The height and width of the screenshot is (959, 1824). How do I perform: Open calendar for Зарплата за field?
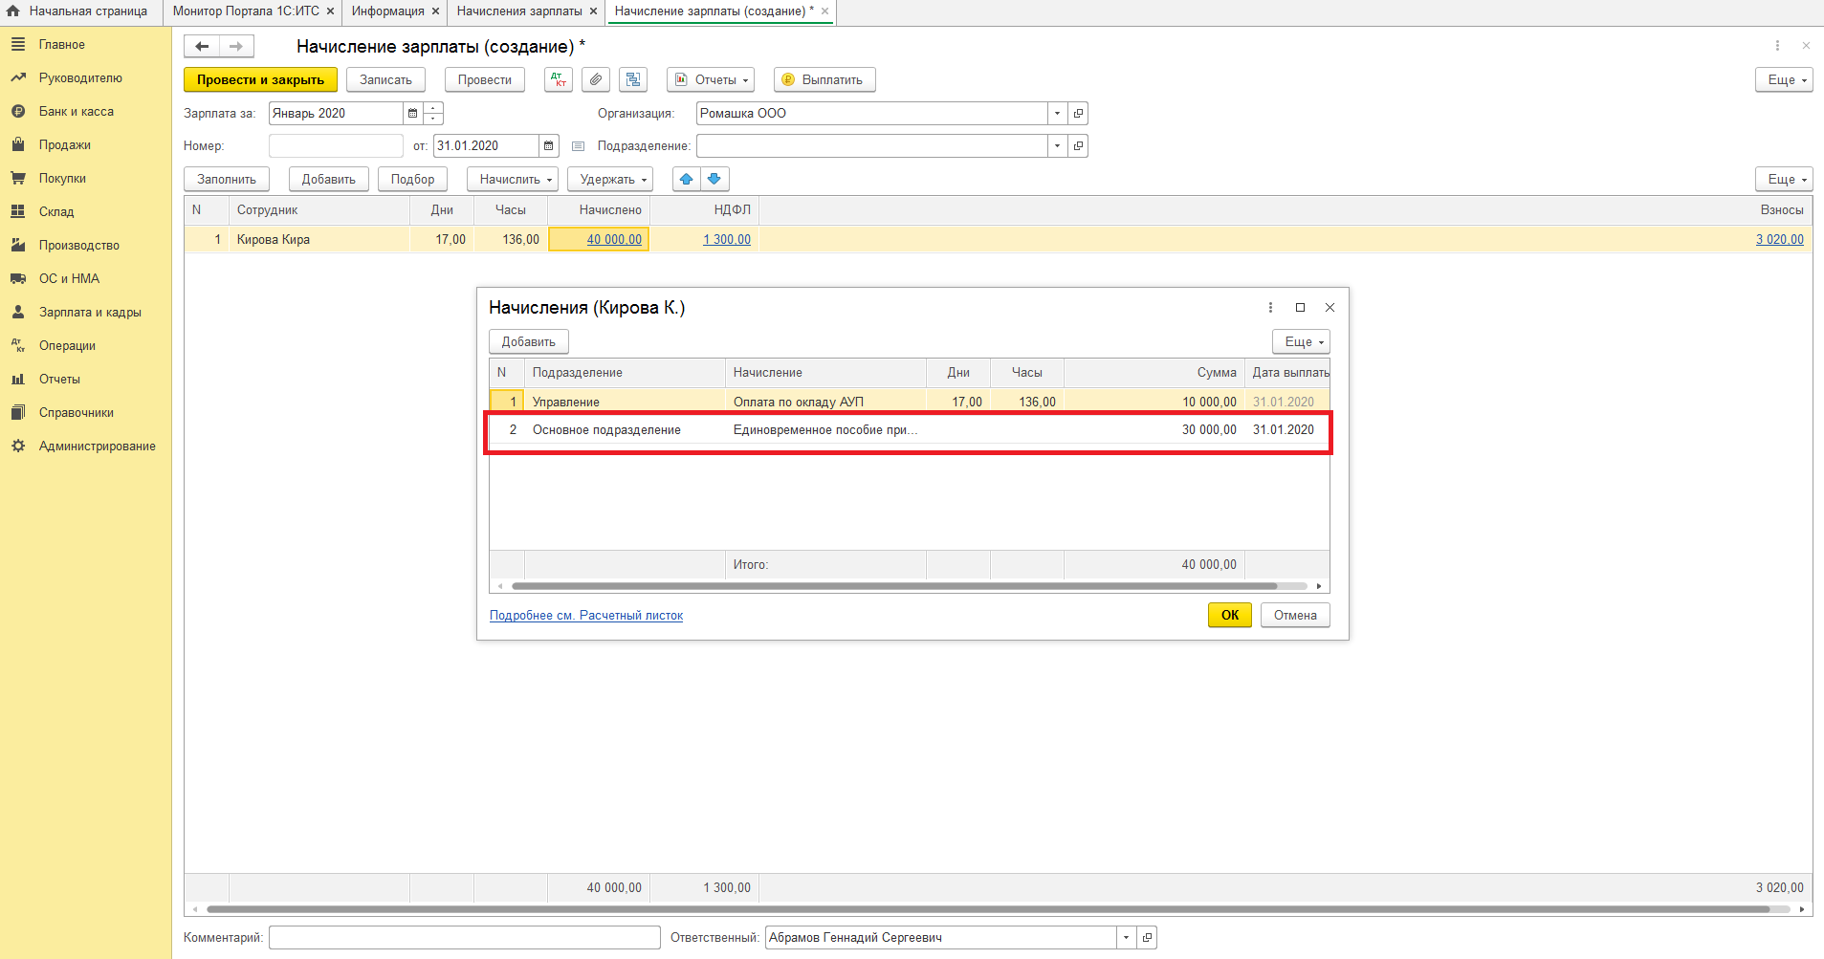(412, 114)
